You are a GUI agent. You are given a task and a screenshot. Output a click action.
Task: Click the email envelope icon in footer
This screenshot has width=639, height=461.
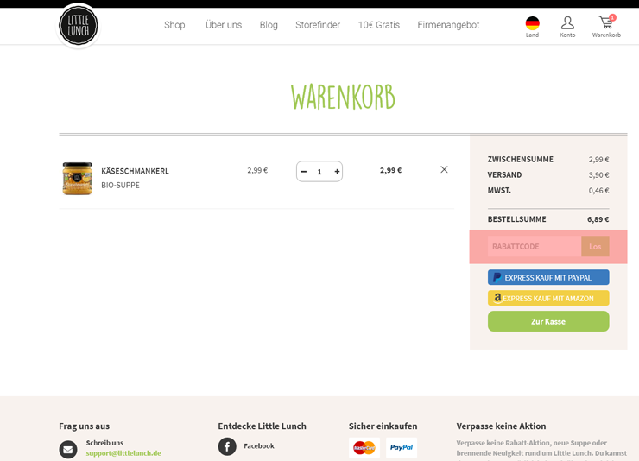68,449
